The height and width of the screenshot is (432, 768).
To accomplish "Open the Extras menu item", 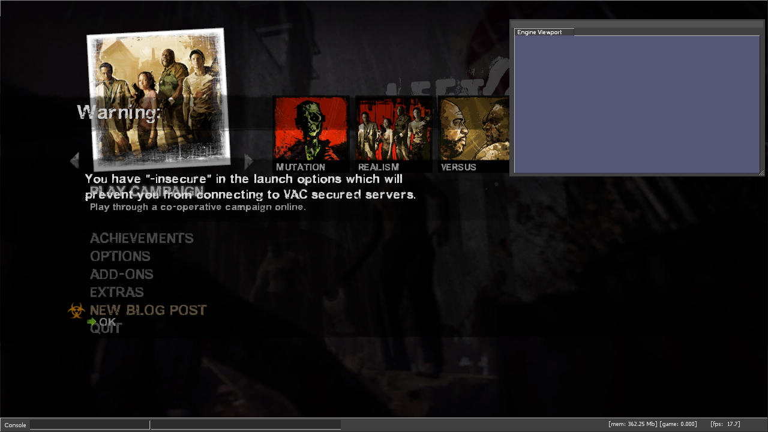I will point(117,292).
